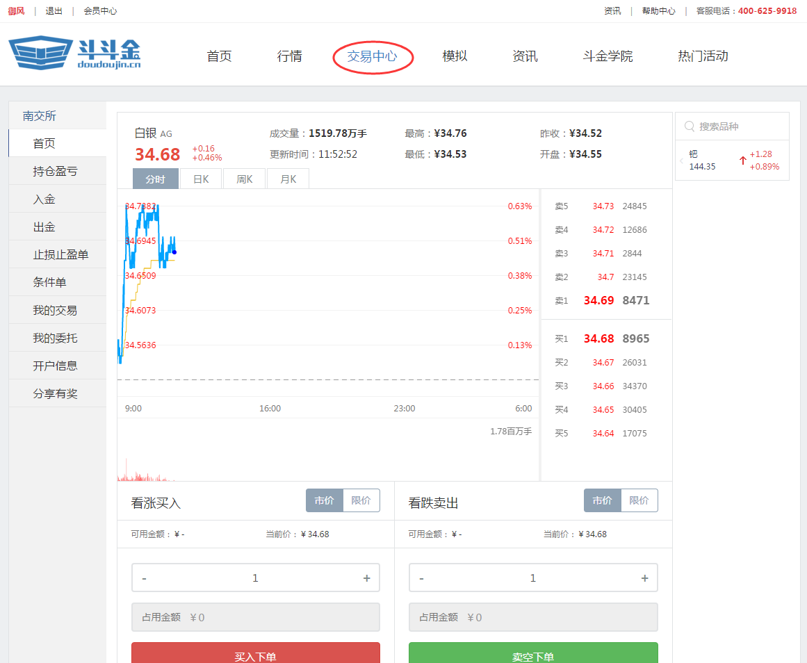This screenshot has height=663, width=807.
Task: Switch 看涨买入 panel to 限价 mode
Action: pyautogui.click(x=361, y=500)
